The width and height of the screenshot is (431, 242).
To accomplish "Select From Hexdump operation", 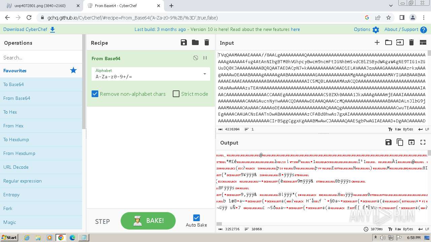I will [41, 153].
